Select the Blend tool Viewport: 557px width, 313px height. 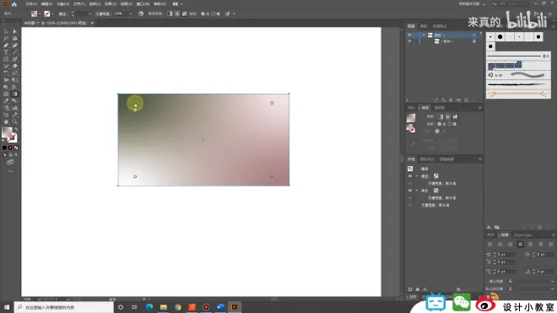[15, 101]
